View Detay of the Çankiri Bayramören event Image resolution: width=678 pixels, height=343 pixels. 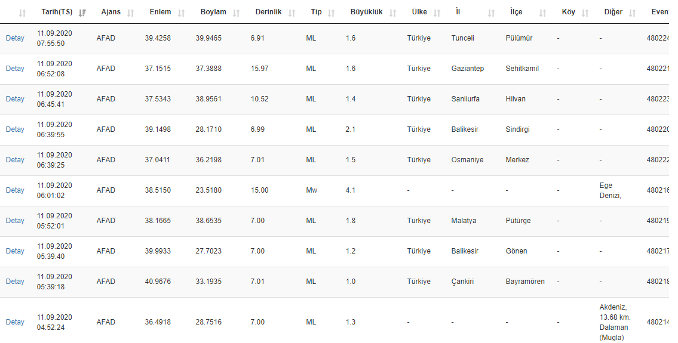coord(15,282)
